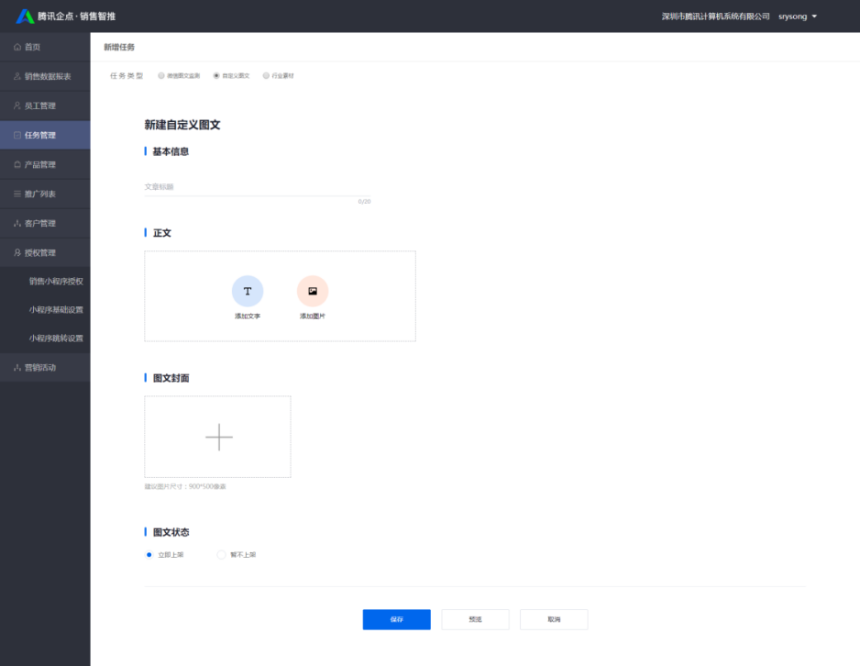Go to 员工管理 in the sidebar
The height and width of the screenshot is (666, 860).
click(40, 105)
